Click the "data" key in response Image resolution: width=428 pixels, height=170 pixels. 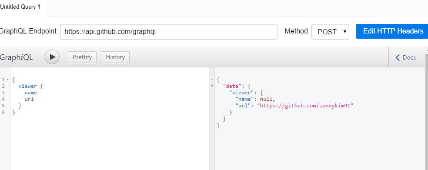[232, 86]
